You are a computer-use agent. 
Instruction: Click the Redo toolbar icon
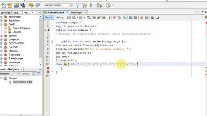point(38,5)
